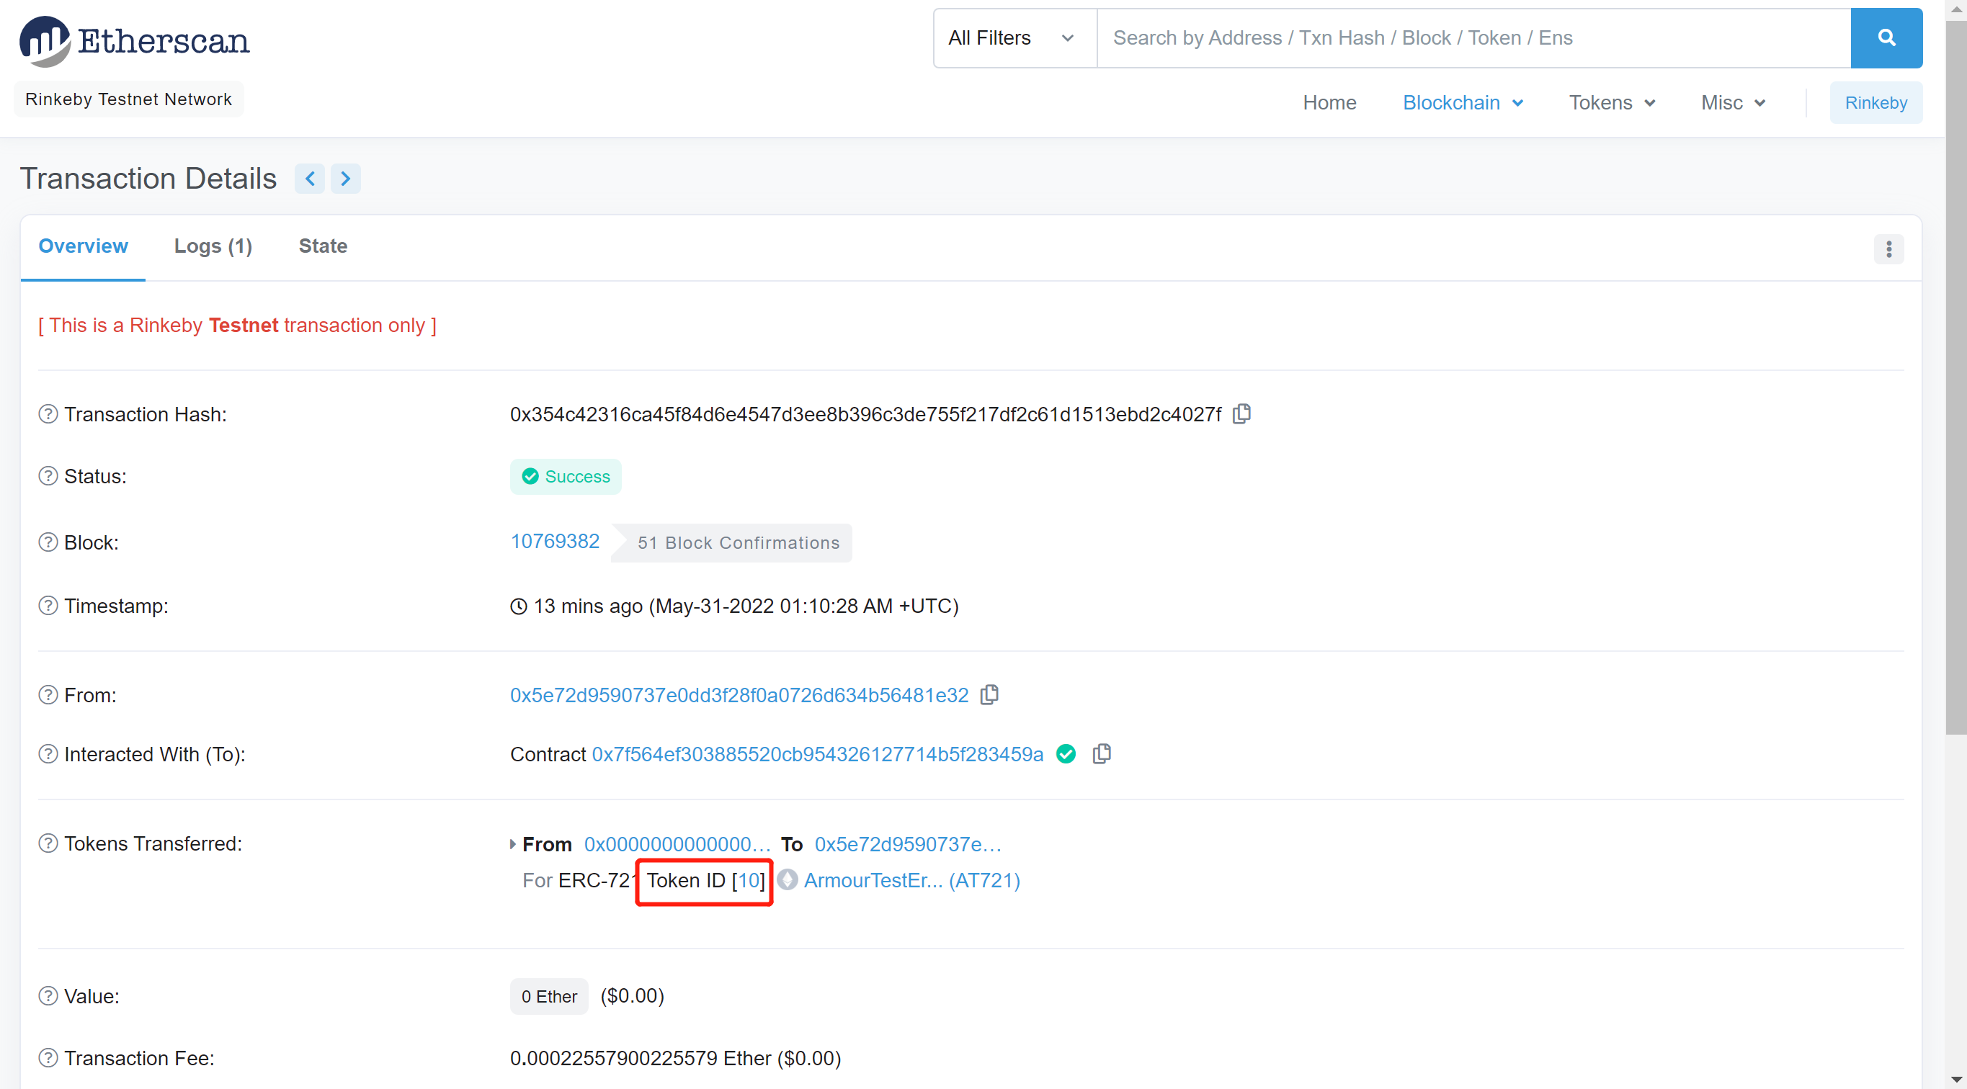
Task: Click the Etherscan logo
Action: pyautogui.click(x=135, y=40)
